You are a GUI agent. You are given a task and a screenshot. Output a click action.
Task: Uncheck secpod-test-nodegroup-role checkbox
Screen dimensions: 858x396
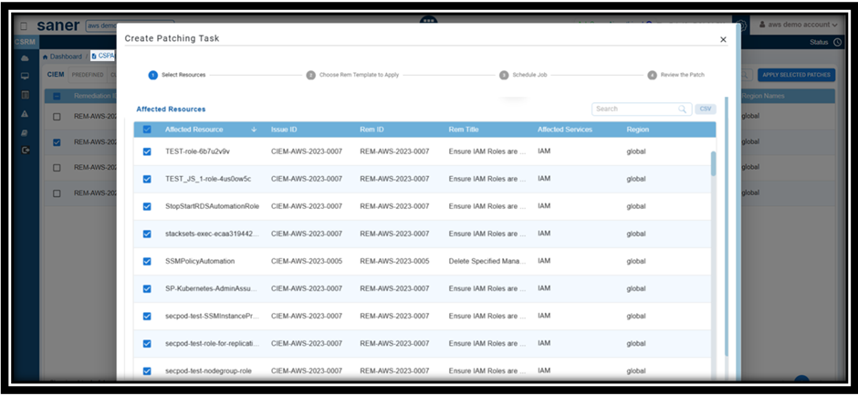[x=147, y=370]
